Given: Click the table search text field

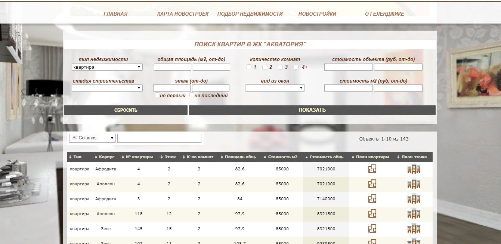Looking at the screenshot, I should pyautogui.click(x=159, y=138).
